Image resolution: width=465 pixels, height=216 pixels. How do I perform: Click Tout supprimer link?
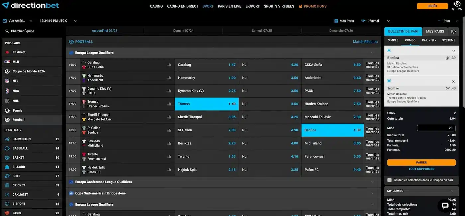(x=421, y=169)
